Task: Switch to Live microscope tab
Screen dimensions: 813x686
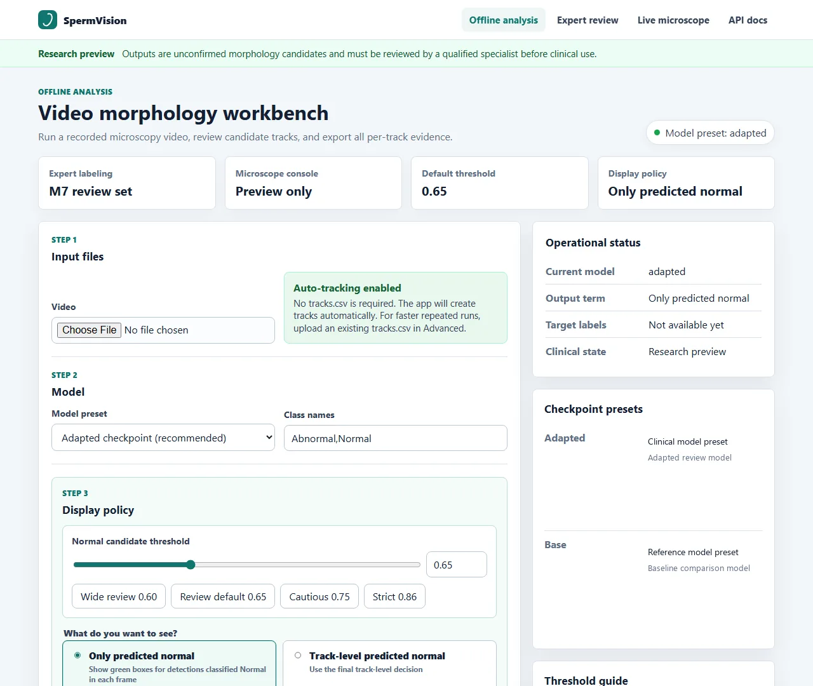Action: [673, 20]
